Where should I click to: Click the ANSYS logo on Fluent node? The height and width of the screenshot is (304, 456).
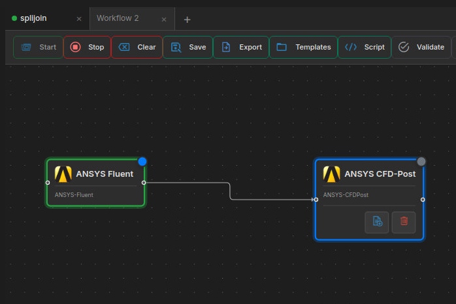63,174
